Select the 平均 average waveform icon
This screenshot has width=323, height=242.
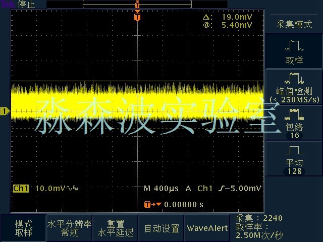[294, 150]
